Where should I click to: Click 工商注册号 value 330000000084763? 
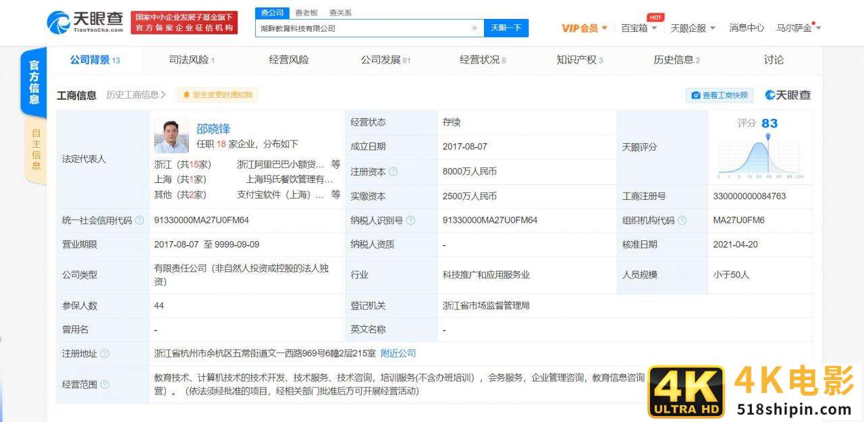tap(749, 196)
